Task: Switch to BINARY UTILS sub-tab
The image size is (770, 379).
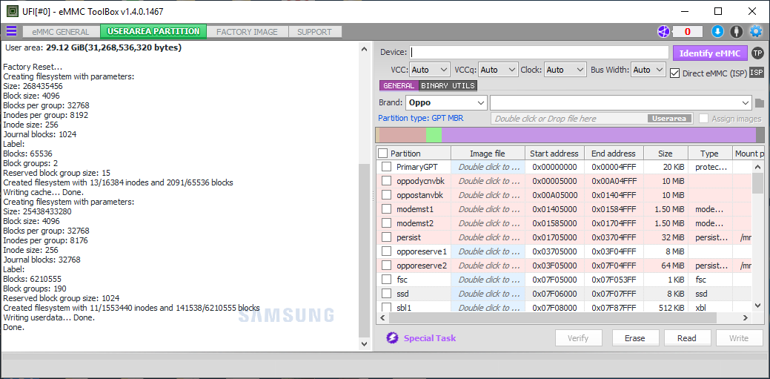Action: (x=448, y=85)
